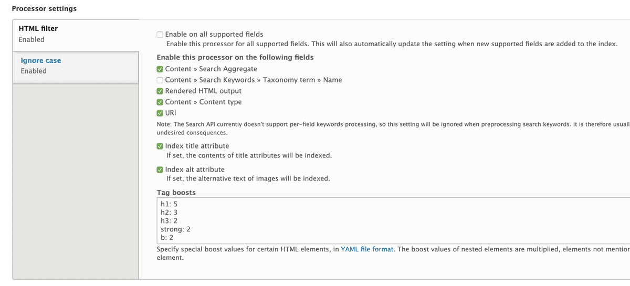Disable the Index title attribute checkbox

tap(160, 146)
